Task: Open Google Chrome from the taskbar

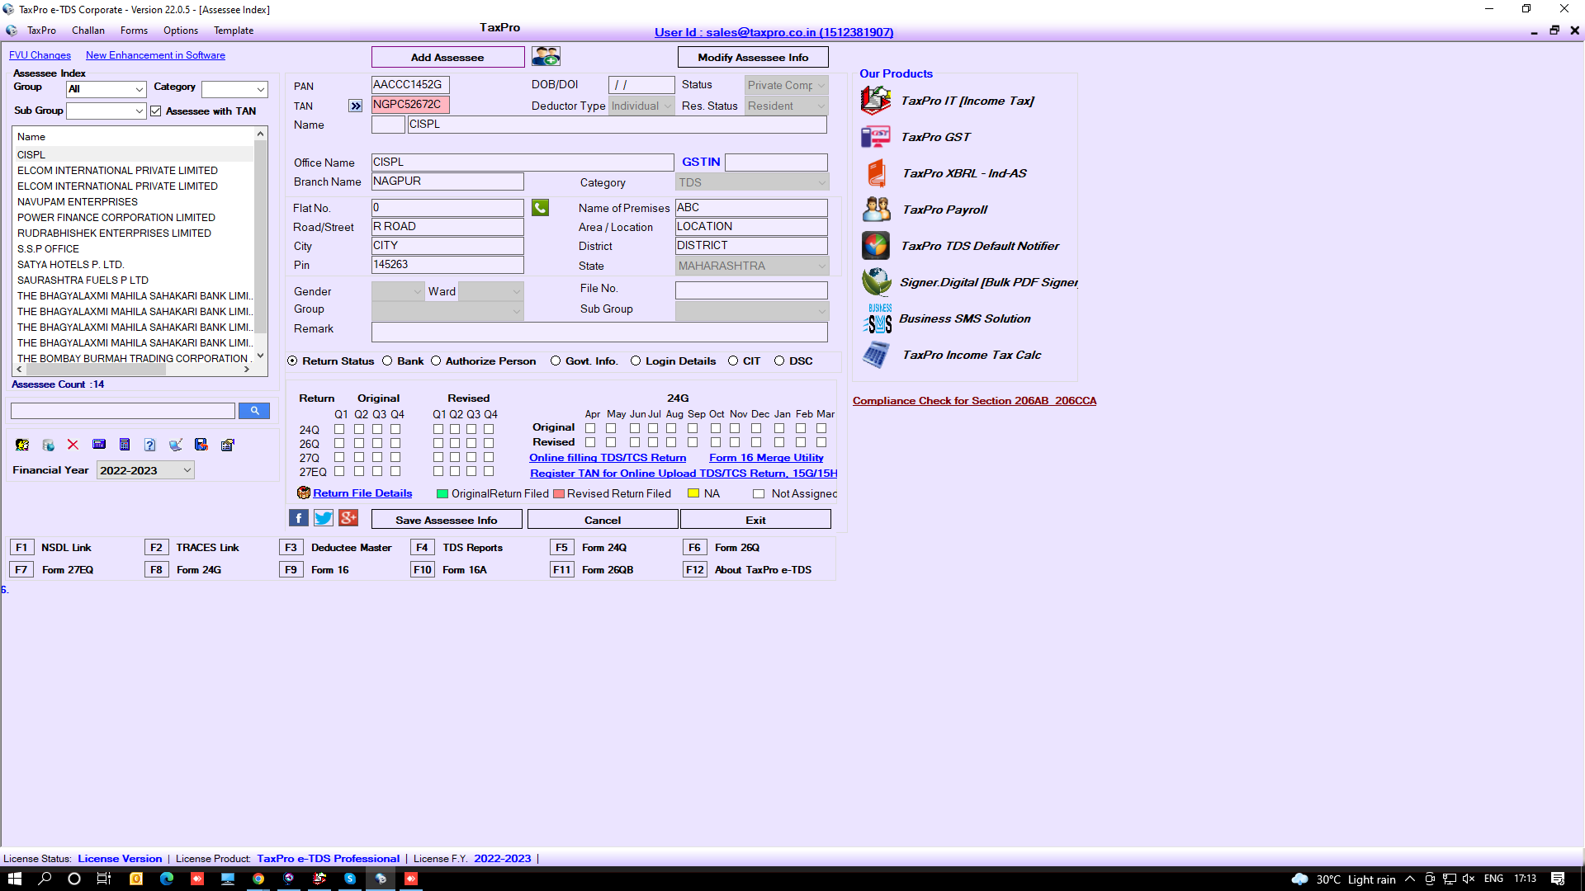Action: pos(258,879)
